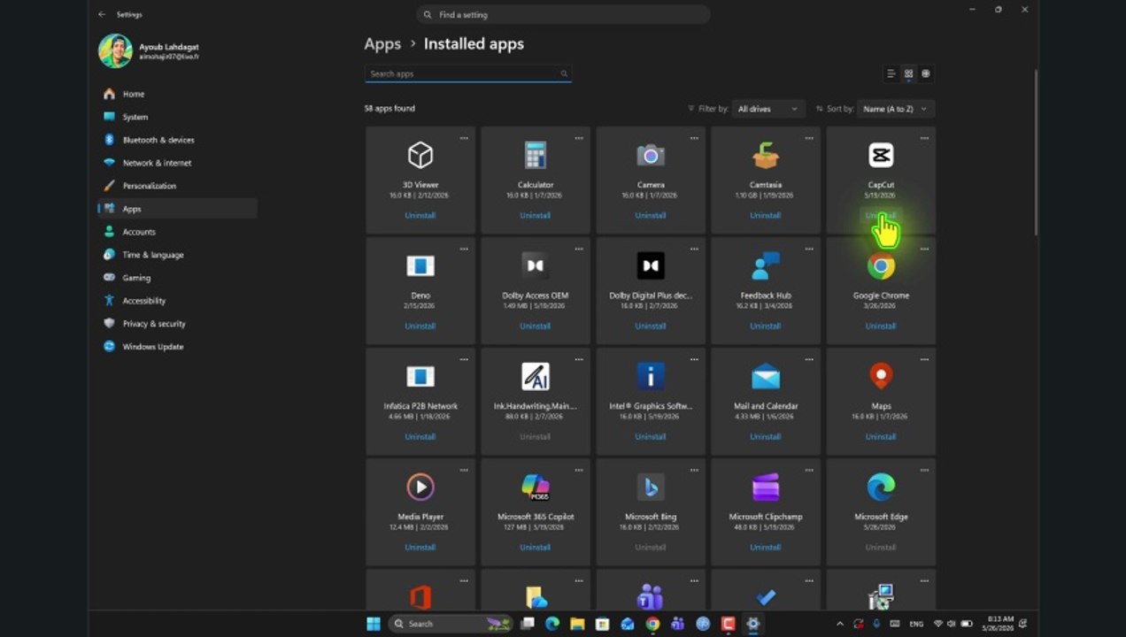The image size is (1126, 637).
Task: Open Home in Settings sidebar
Action: coord(177,94)
